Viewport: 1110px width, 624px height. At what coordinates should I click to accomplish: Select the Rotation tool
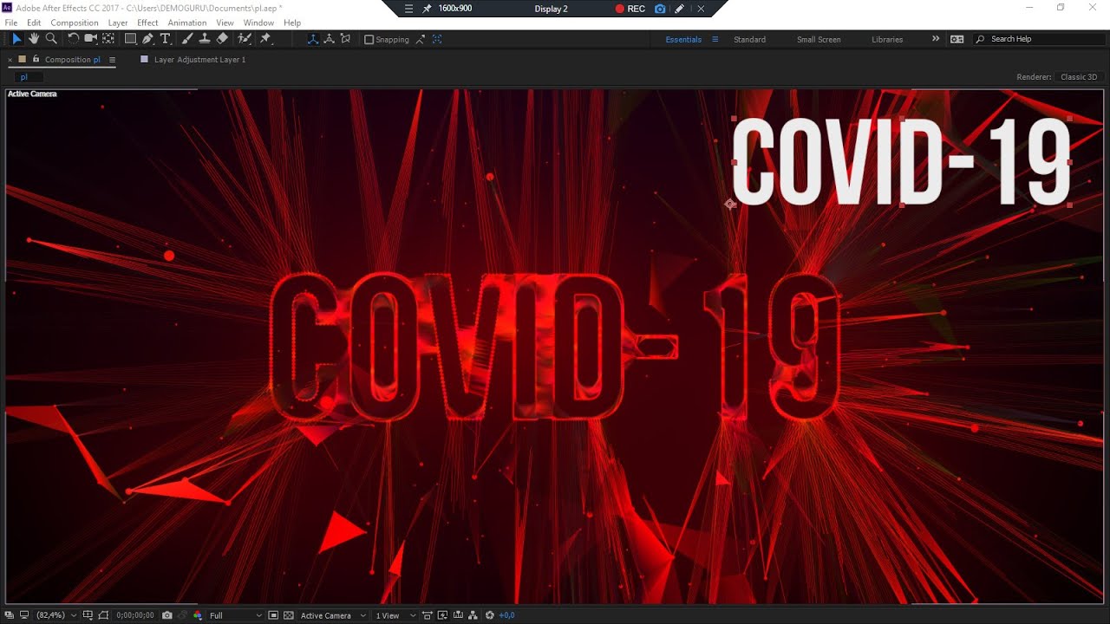point(73,39)
